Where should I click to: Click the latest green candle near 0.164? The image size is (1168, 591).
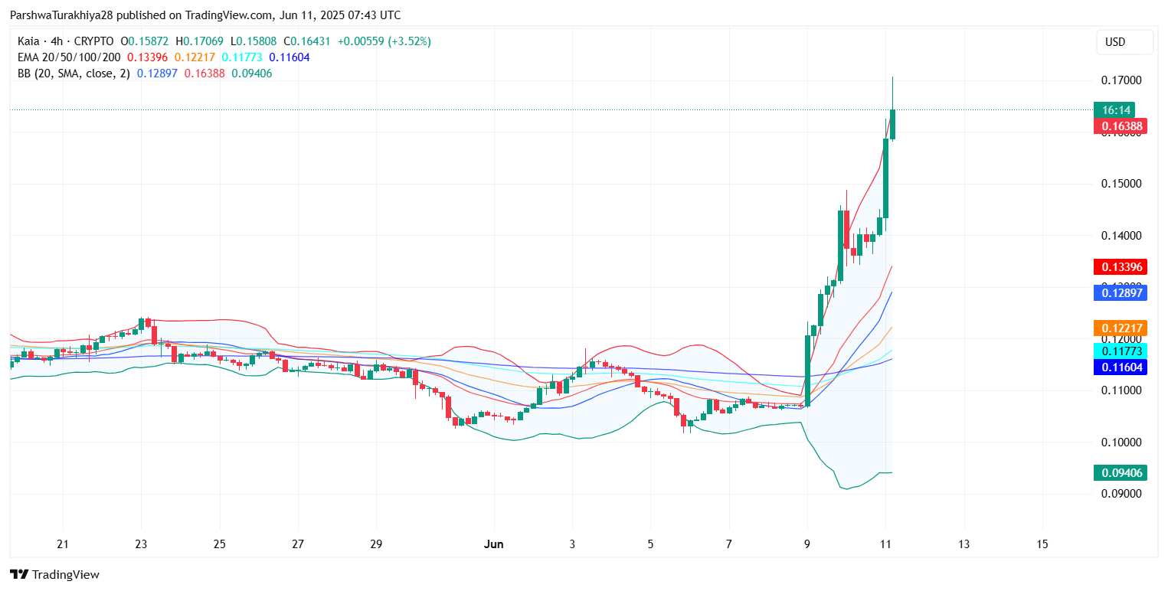pyautogui.click(x=892, y=124)
